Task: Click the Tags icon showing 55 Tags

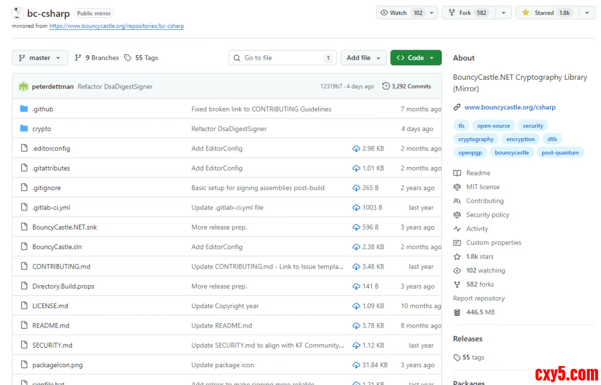Action: [x=128, y=58]
